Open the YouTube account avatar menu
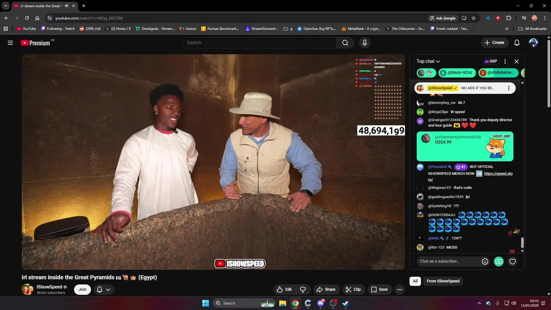Viewport: 551px width, 310px height. [x=533, y=43]
